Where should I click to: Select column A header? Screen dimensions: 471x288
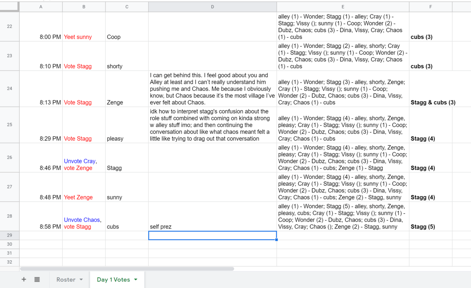point(41,7)
